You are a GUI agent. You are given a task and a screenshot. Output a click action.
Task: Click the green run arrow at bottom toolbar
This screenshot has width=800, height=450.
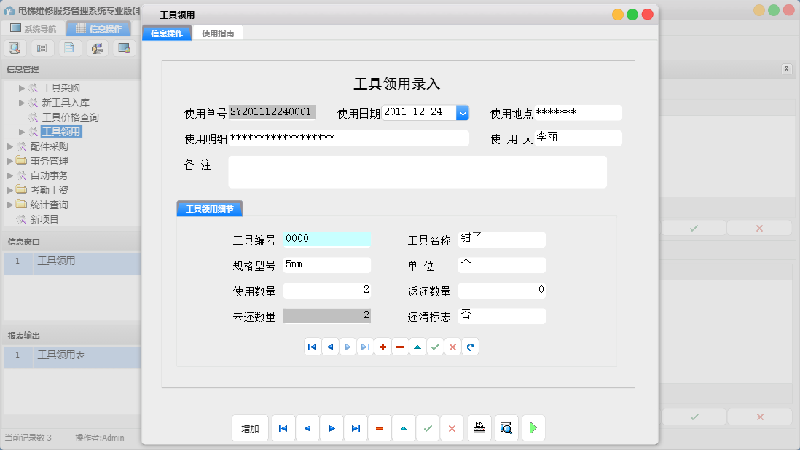[x=533, y=428]
